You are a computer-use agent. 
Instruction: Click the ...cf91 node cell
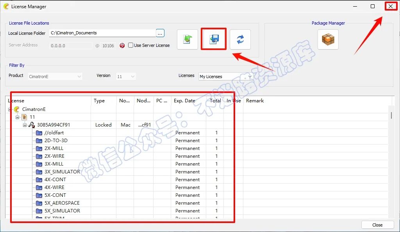pyautogui.click(x=145, y=125)
